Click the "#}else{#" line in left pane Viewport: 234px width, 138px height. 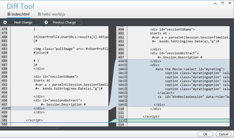(41, 52)
